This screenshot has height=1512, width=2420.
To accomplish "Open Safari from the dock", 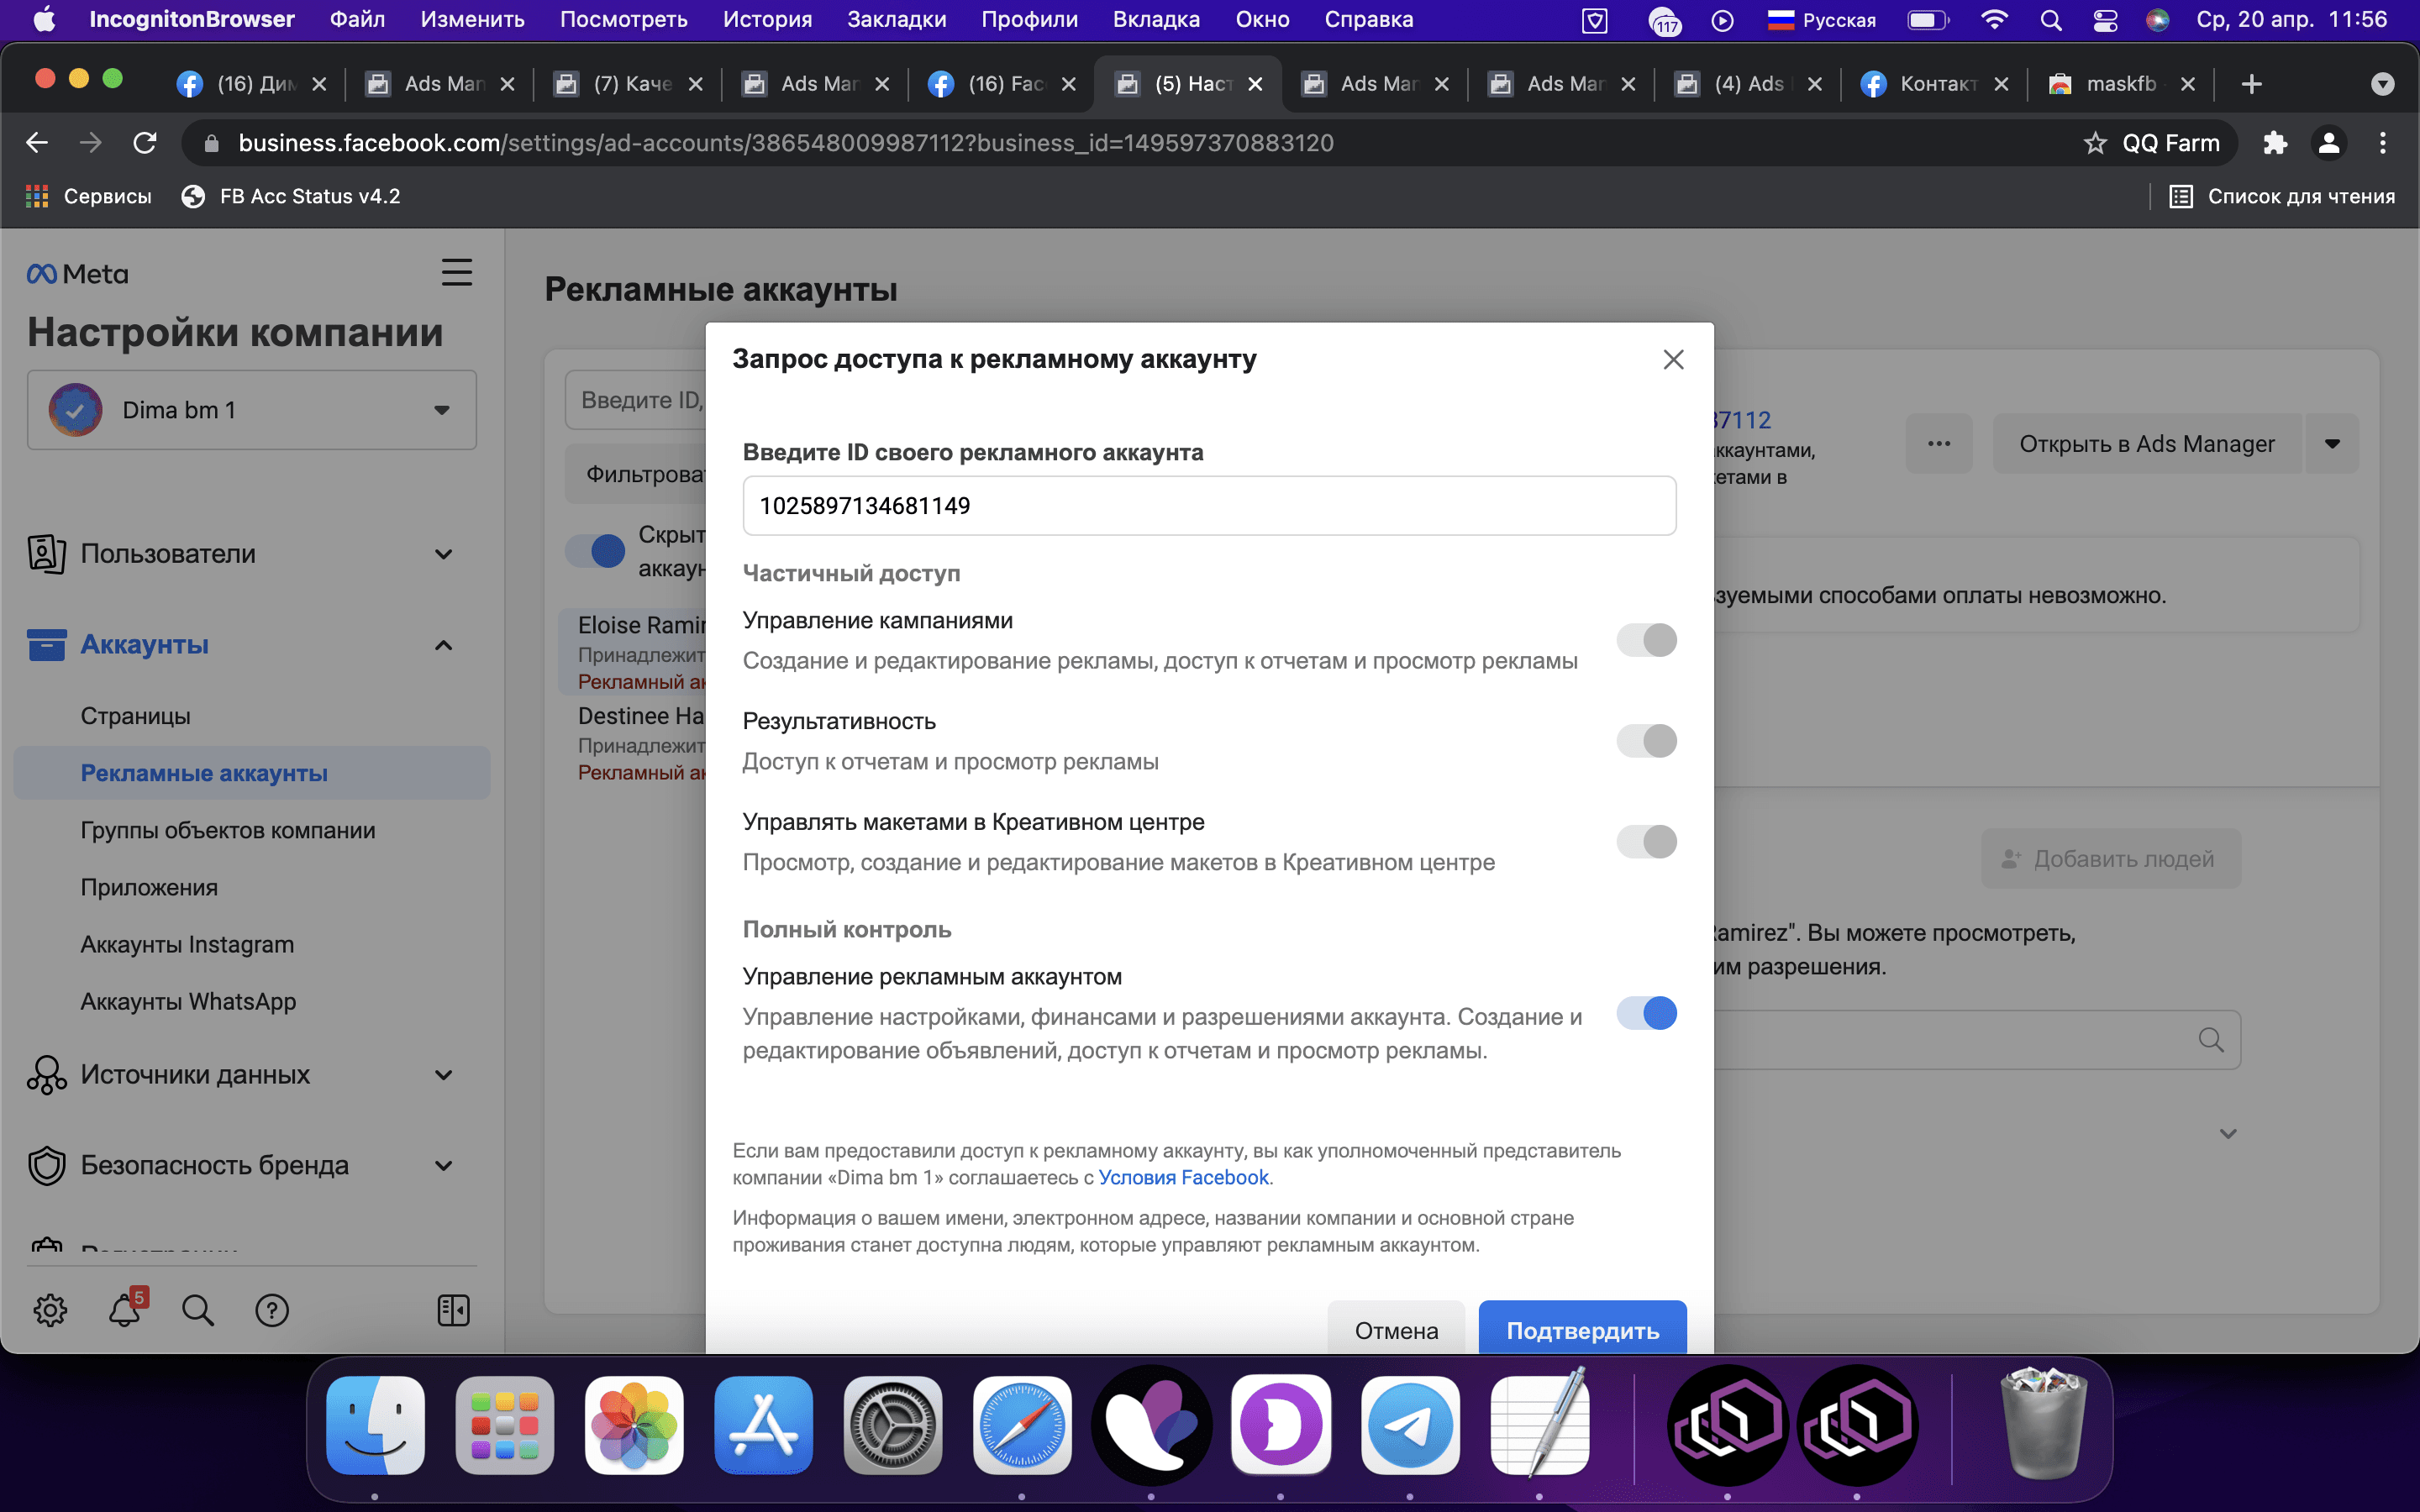I will (x=1022, y=1425).
